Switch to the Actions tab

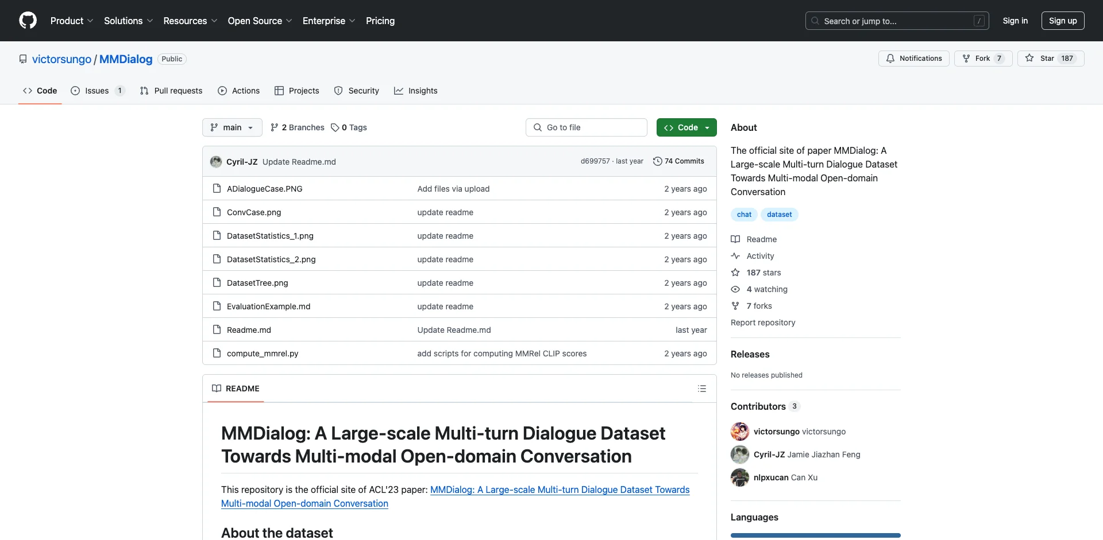coord(239,91)
